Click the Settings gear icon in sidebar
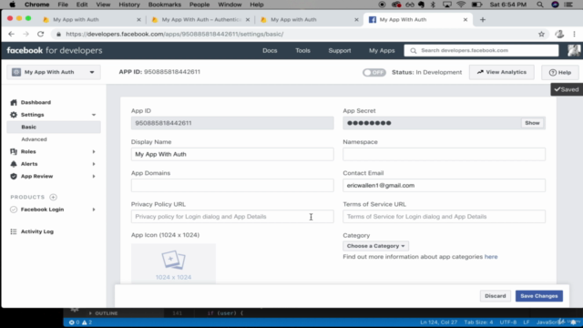The height and width of the screenshot is (328, 583). (14, 115)
